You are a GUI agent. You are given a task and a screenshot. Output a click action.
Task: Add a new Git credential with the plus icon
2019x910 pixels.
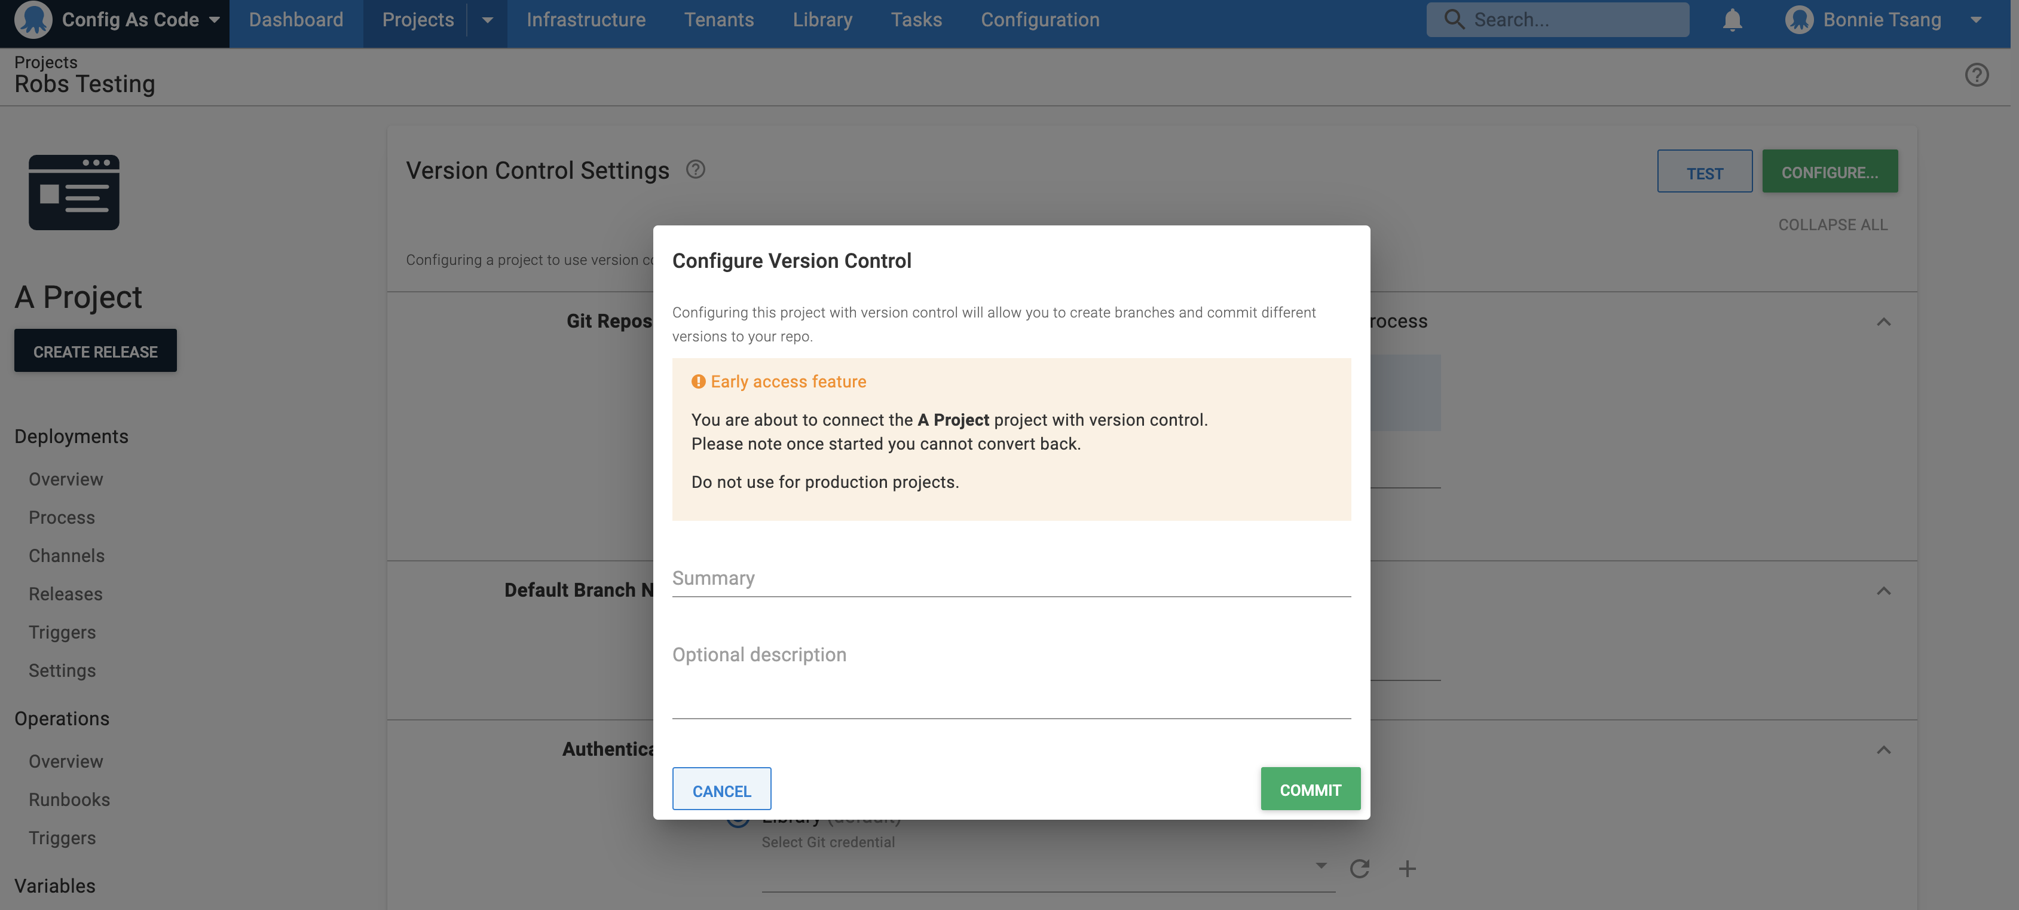[x=1406, y=869]
